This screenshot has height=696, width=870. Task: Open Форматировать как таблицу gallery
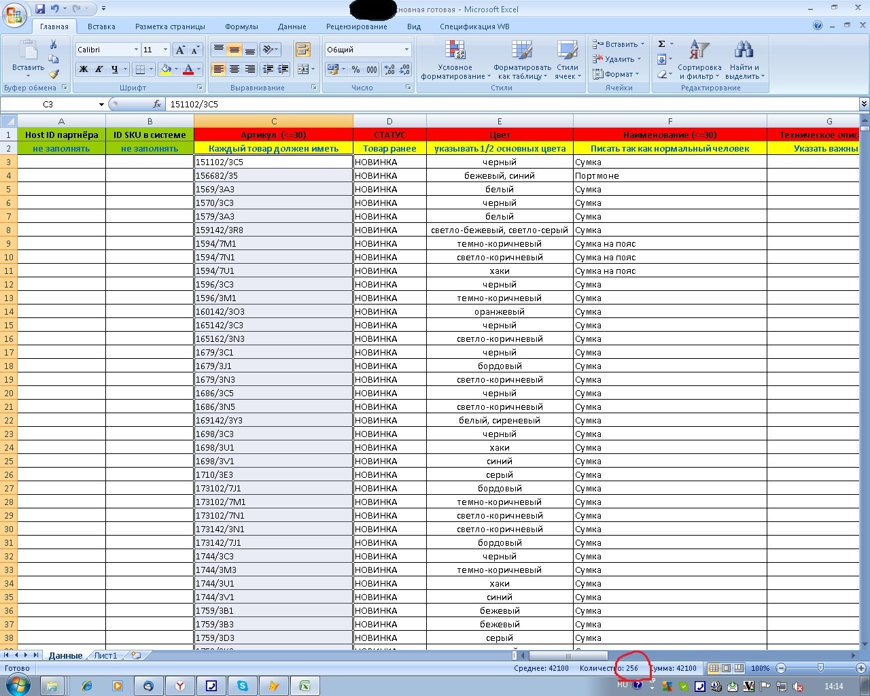click(x=522, y=60)
